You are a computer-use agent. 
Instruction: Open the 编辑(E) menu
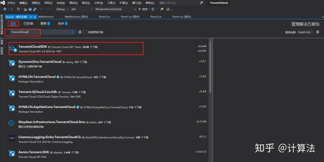coord(23,3)
